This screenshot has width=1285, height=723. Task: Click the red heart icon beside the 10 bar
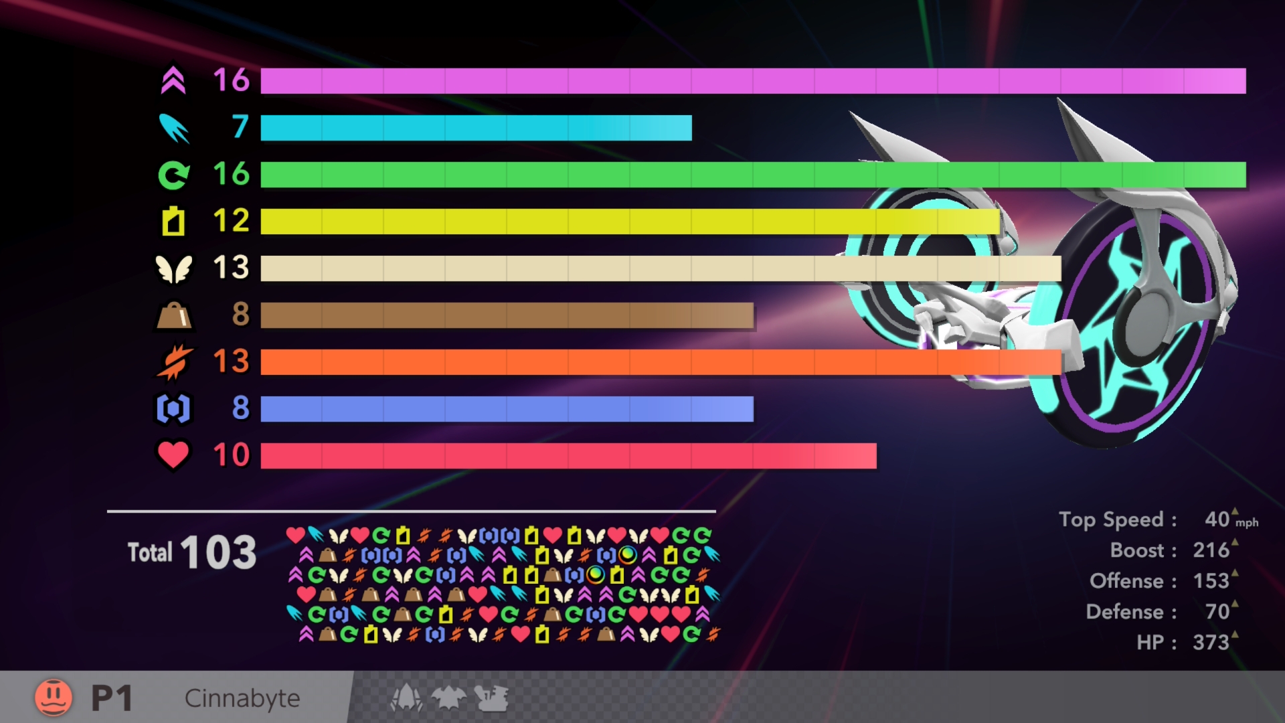pos(173,455)
